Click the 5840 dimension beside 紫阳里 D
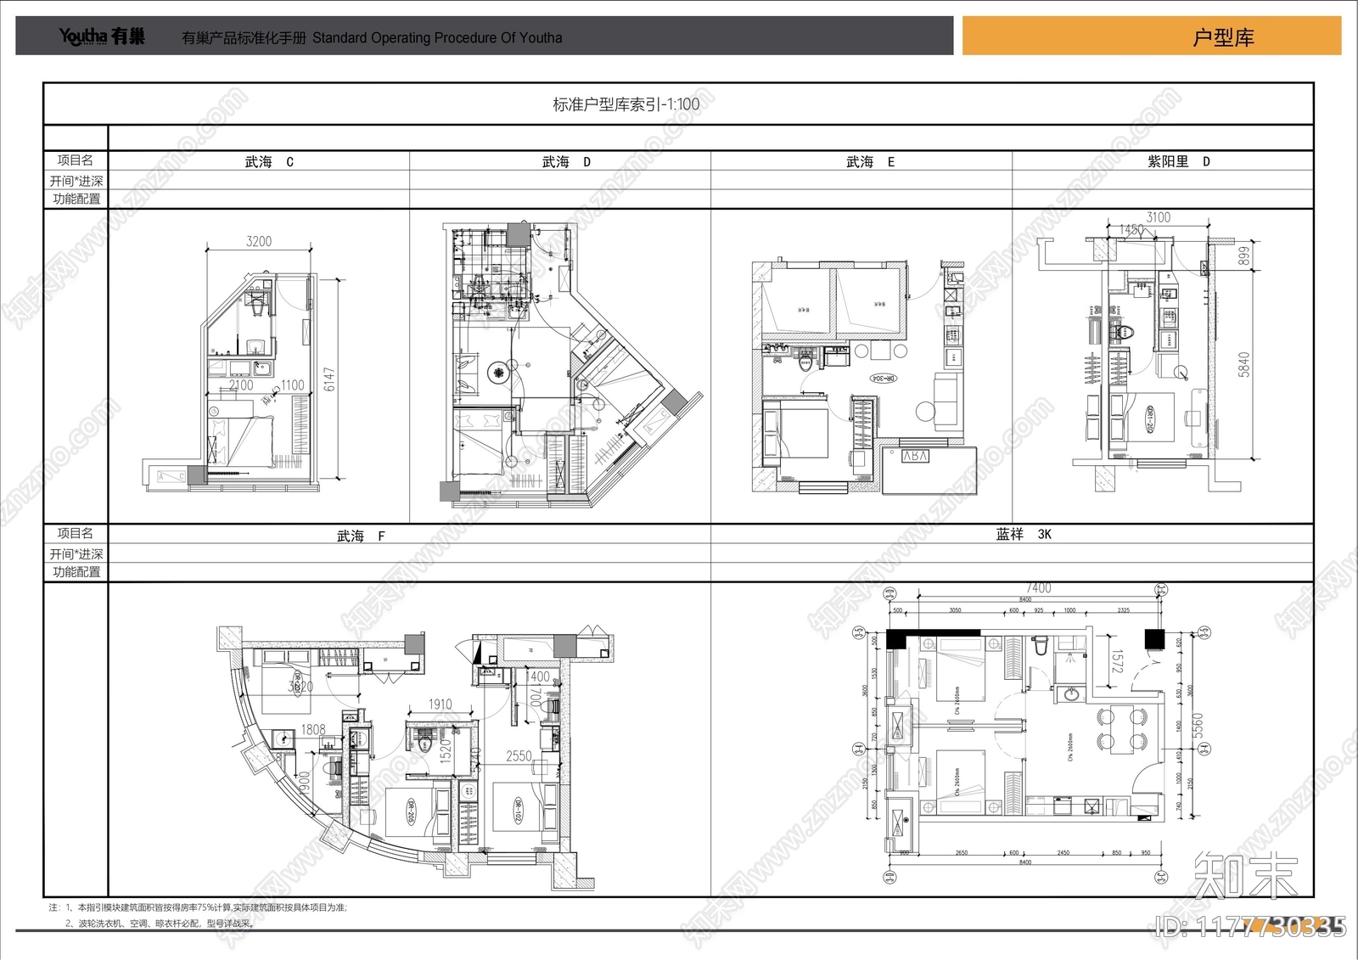 [x=1243, y=365]
